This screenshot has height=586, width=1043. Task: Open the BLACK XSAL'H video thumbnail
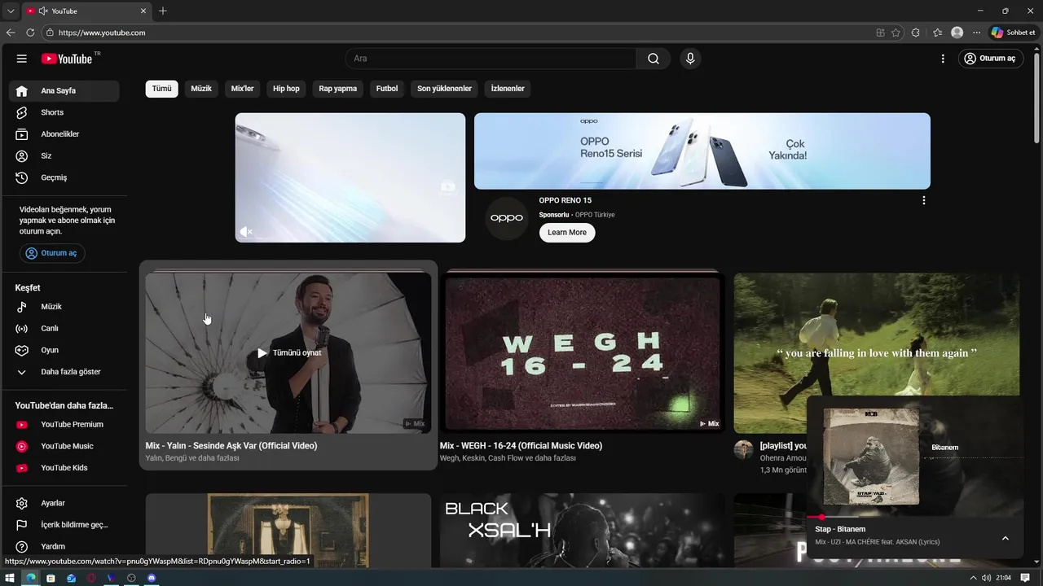(583, 531)
